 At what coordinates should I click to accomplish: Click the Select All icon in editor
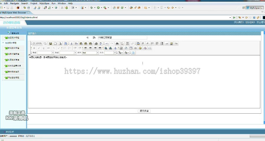pos(127,44)
